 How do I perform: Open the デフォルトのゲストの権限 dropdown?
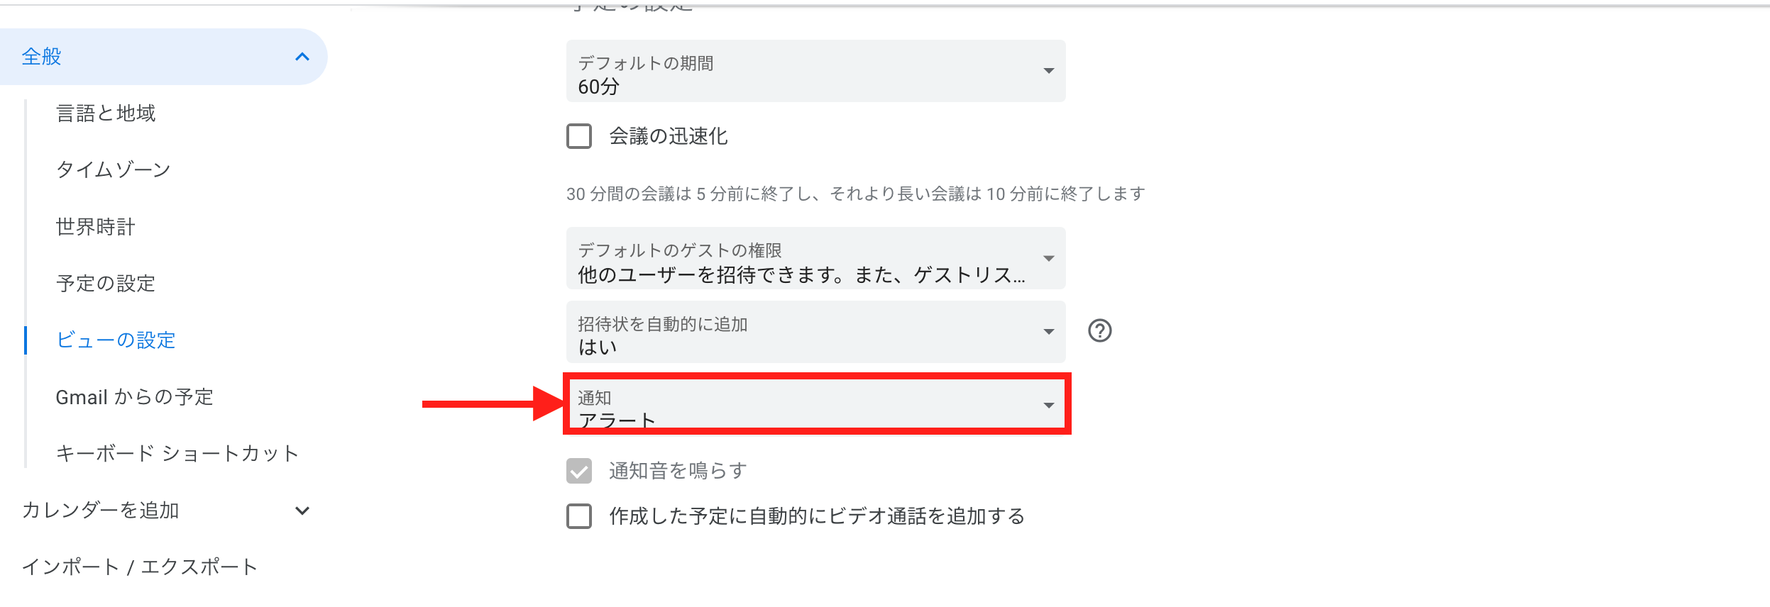[x=816, y=259]
